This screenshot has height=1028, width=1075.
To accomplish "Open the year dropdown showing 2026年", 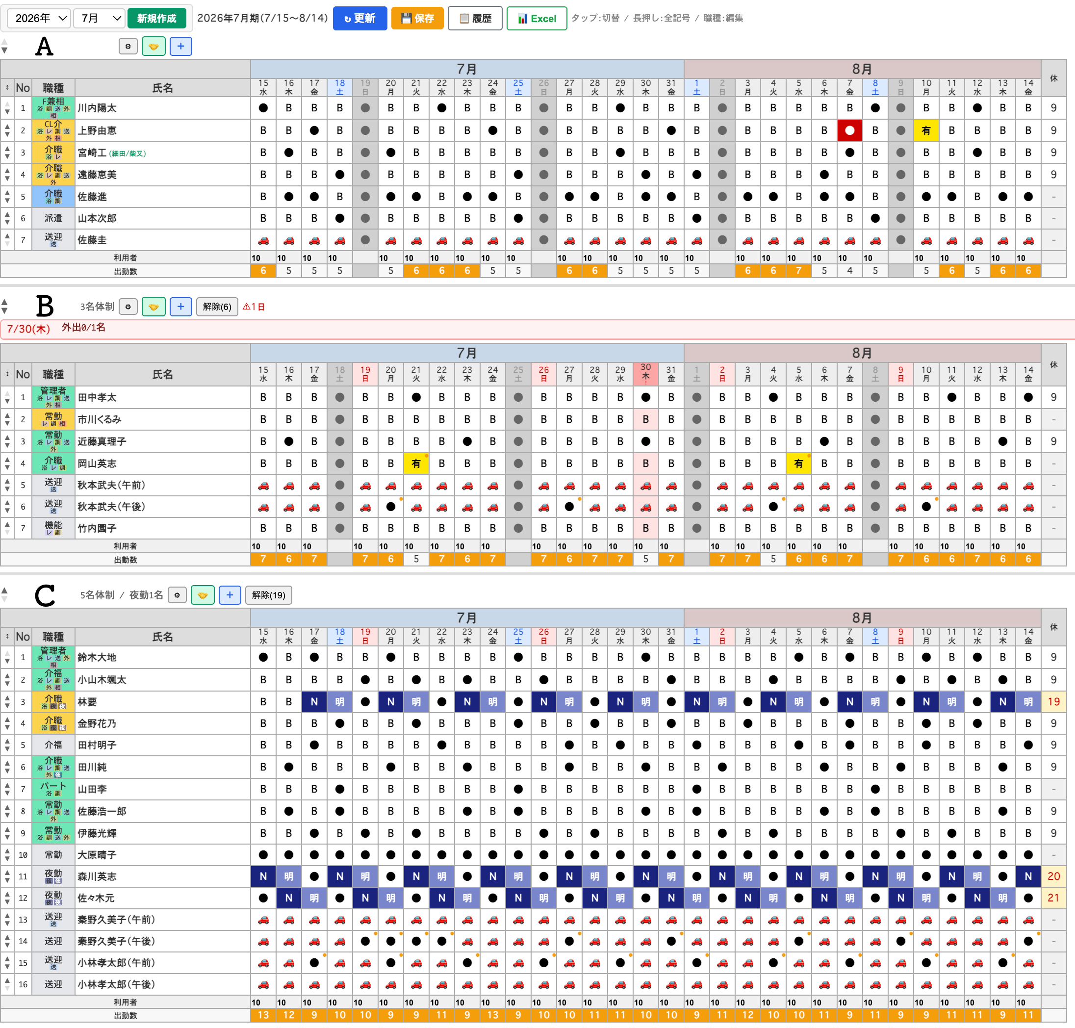I will coord(39,18).
